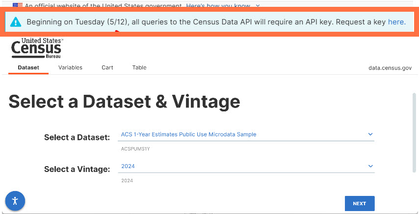Switch to the Variables tab
The image size is (419, 214).
point(70,67)
